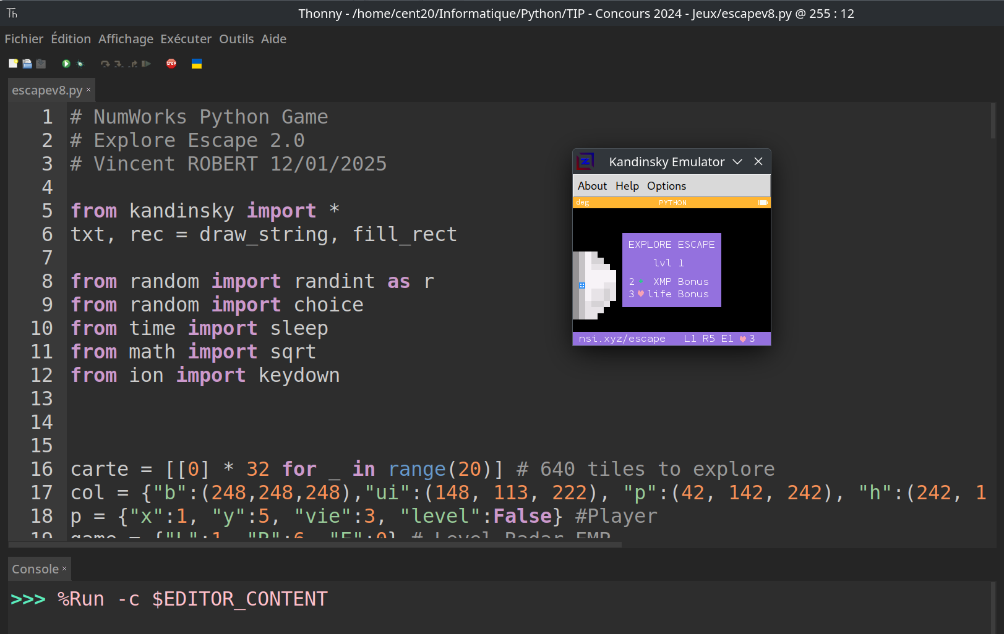Click the editor vertical scrollbar
The image size is (1004, 634).
pos(992,120)
